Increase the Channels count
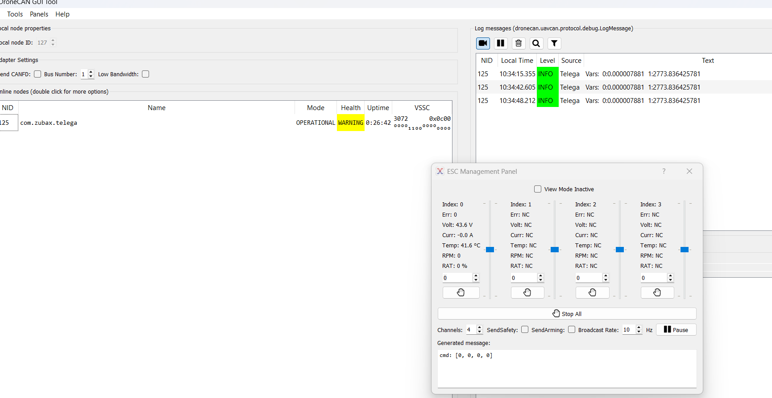 pos(480,327)
